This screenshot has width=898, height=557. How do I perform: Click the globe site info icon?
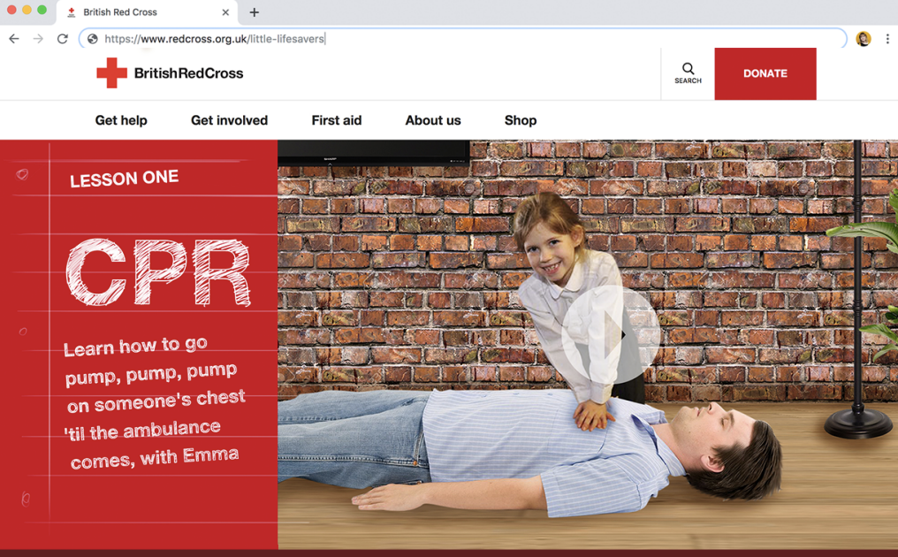point(92,39)
